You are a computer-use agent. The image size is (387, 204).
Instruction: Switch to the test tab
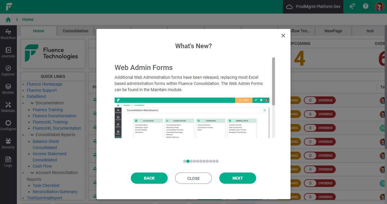pos(370,31)
